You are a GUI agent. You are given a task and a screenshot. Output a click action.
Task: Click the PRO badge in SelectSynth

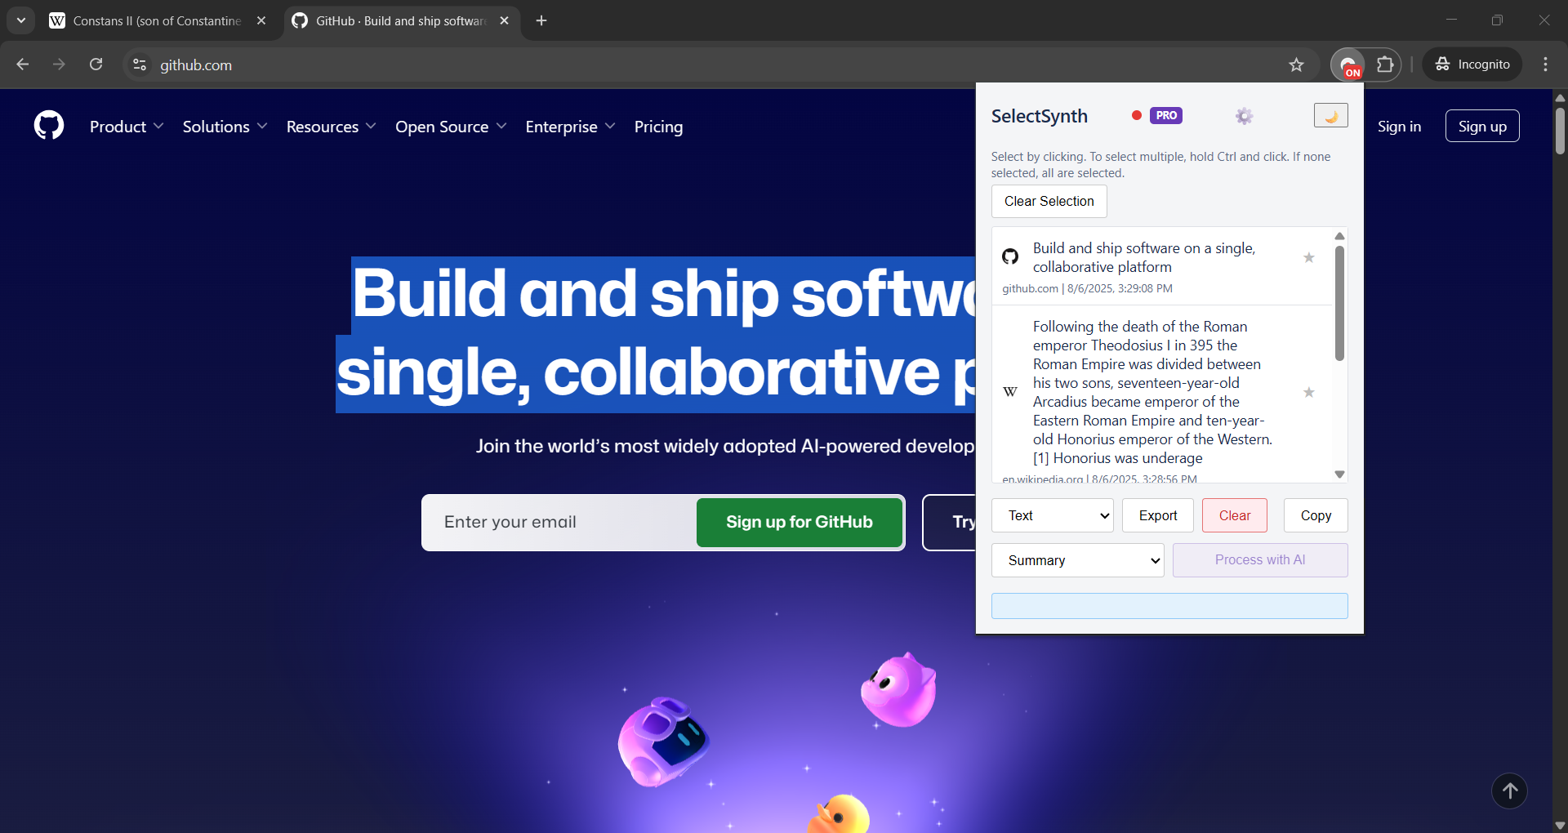pos(1166,115)
